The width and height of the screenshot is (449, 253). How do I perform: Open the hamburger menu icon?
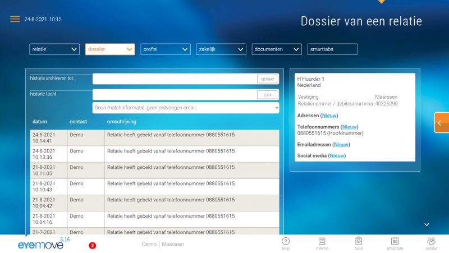point(15,19)
